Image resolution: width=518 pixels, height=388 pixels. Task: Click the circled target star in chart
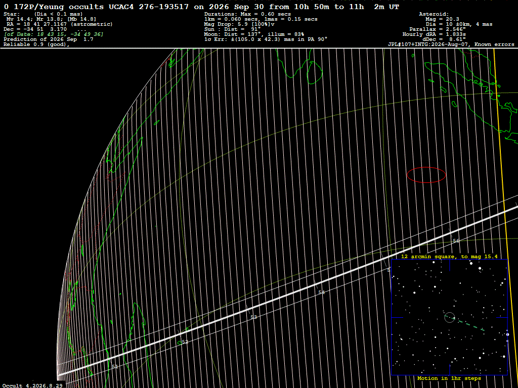(x=450, y=317)
